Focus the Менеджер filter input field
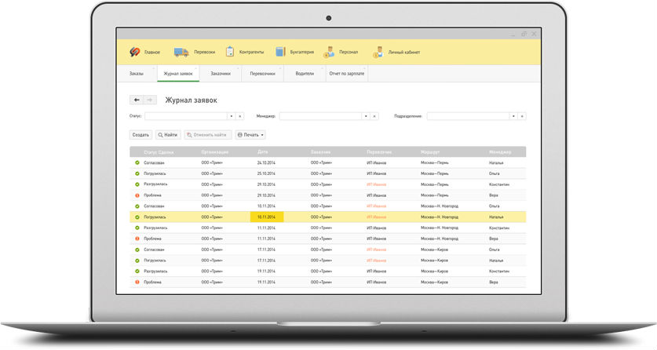 tap(320, 116)
